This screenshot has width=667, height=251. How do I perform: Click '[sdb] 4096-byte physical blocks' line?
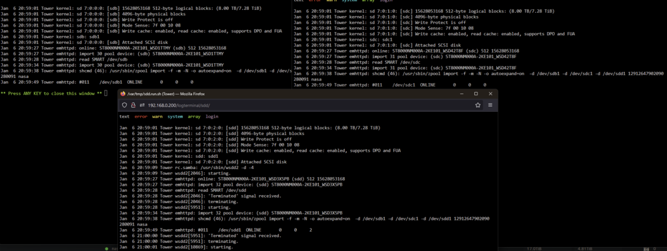click(93, 14)
